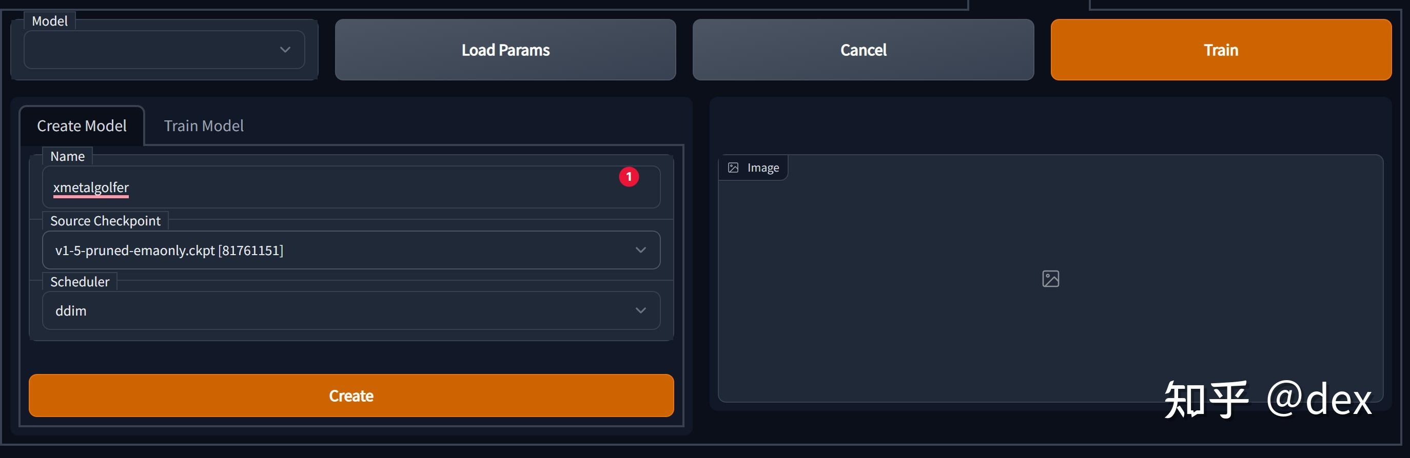Click the Model dropdown chevron arrow
This screenshot has width=1410, height=458.
coord(285,50)
